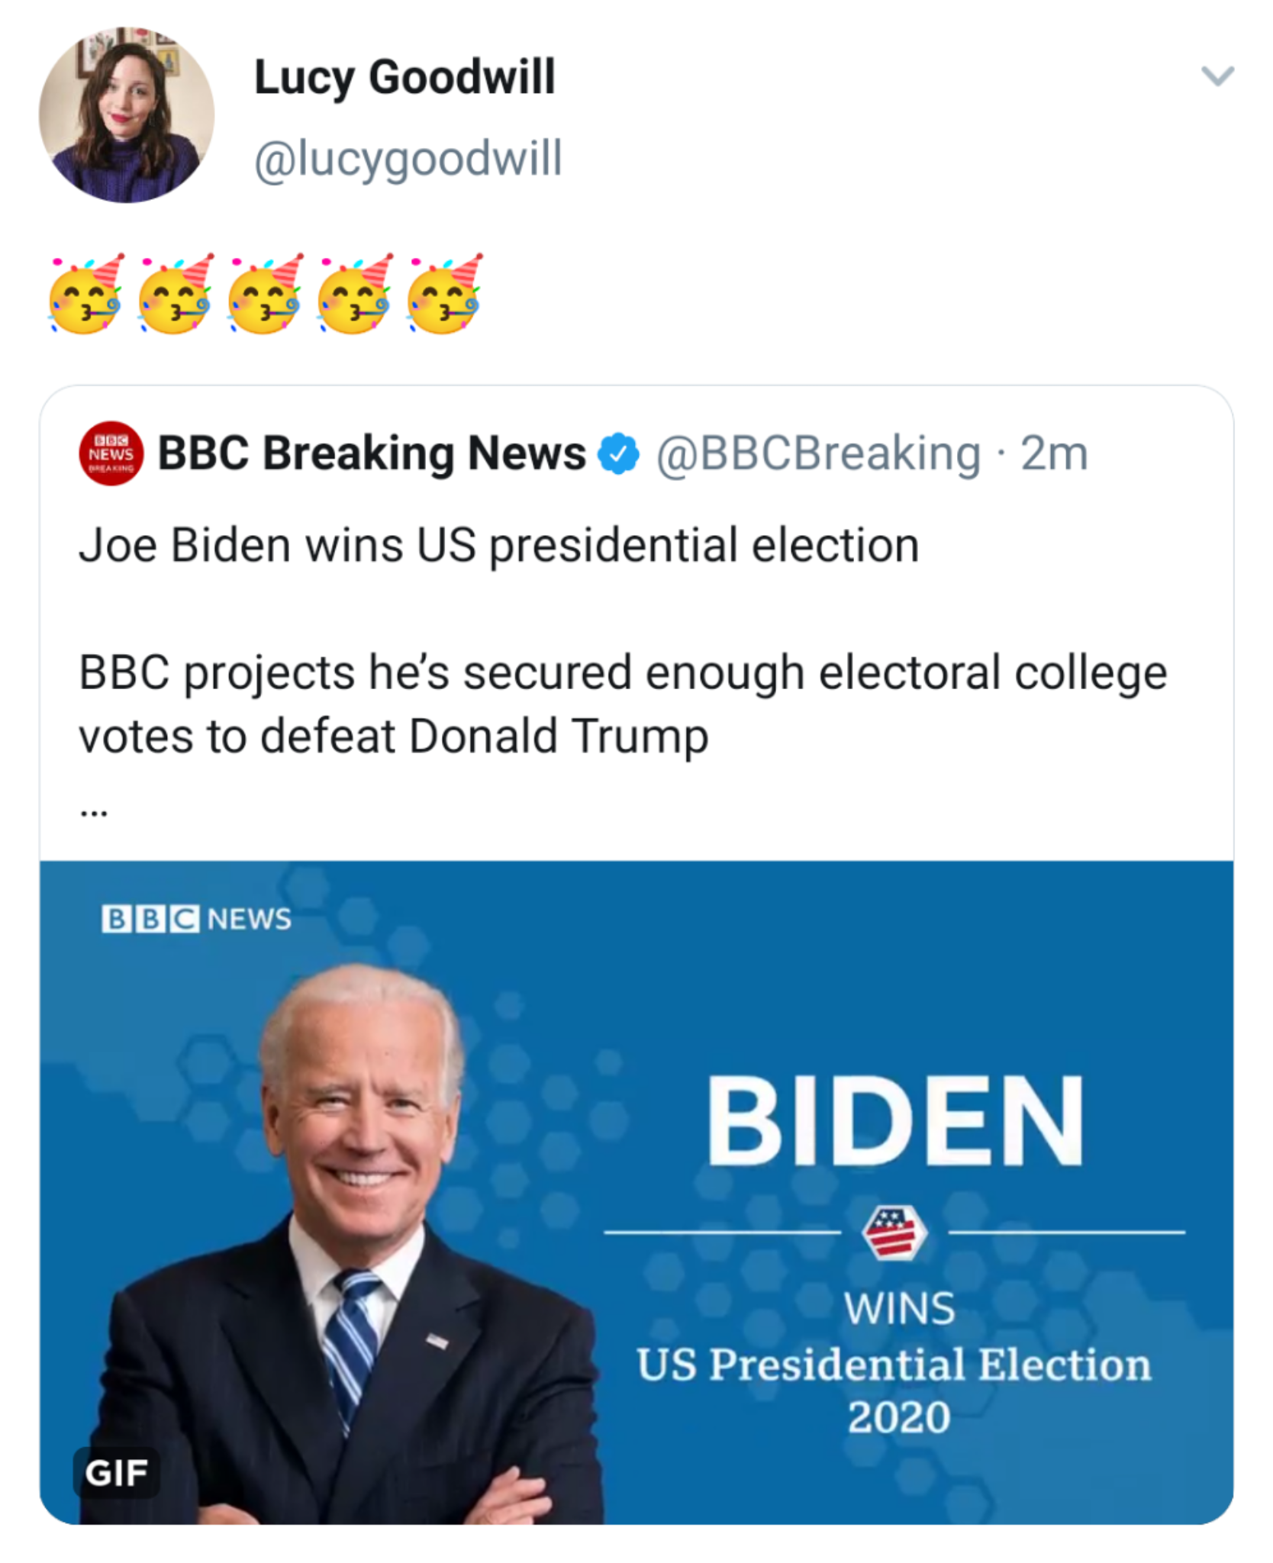Open the BBC Breaking News red avatar
The image size is (1273, 1563).
[x=111, y=453]
